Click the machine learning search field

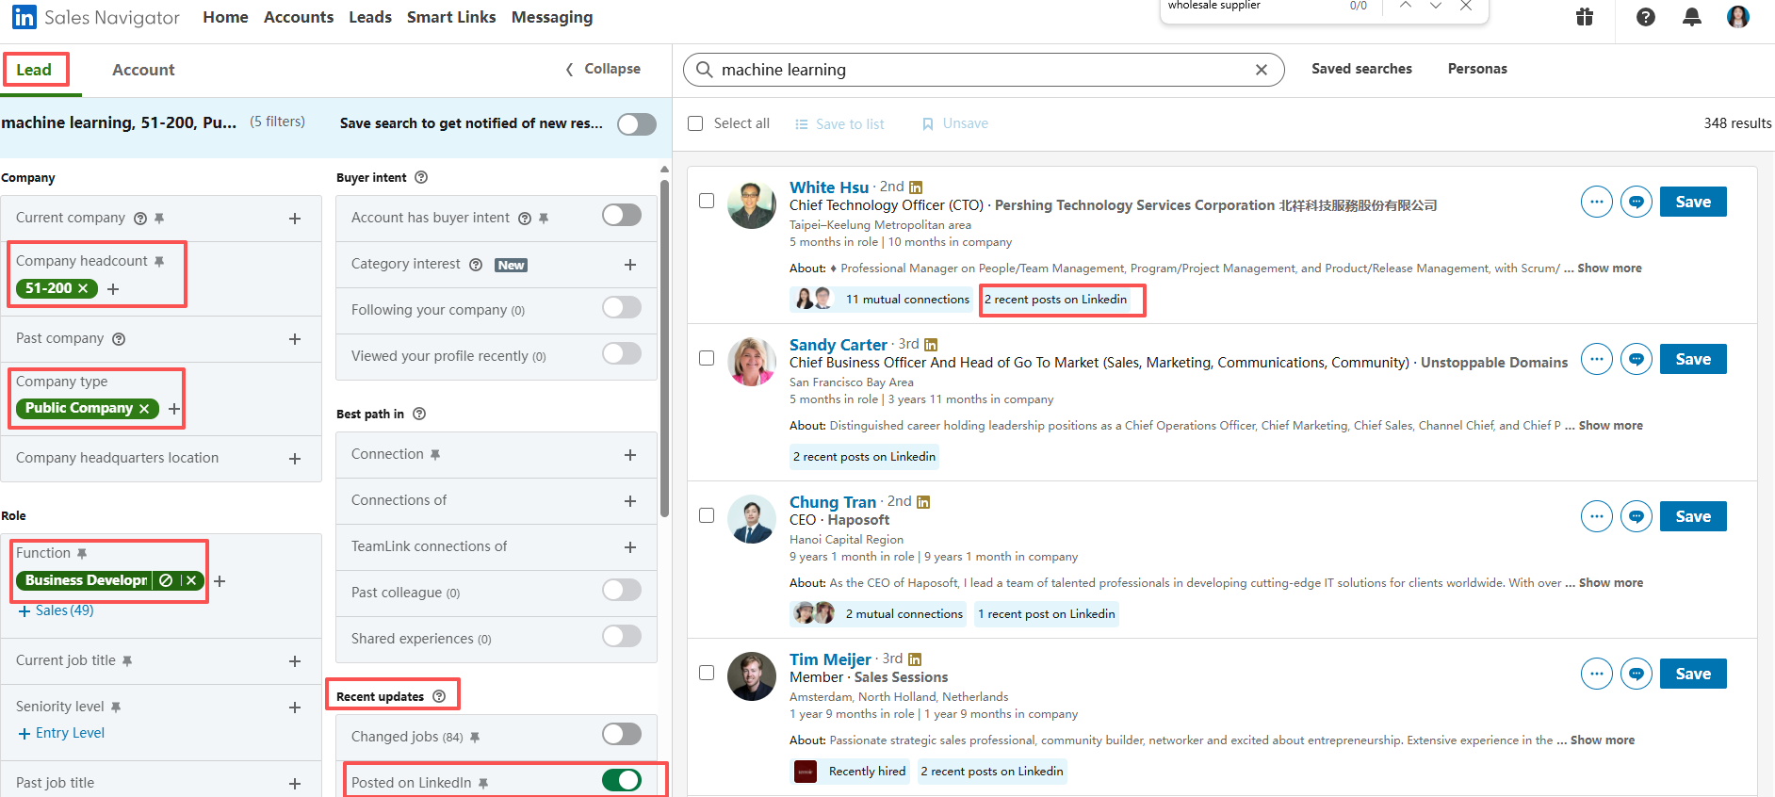[x=980, y=70]
